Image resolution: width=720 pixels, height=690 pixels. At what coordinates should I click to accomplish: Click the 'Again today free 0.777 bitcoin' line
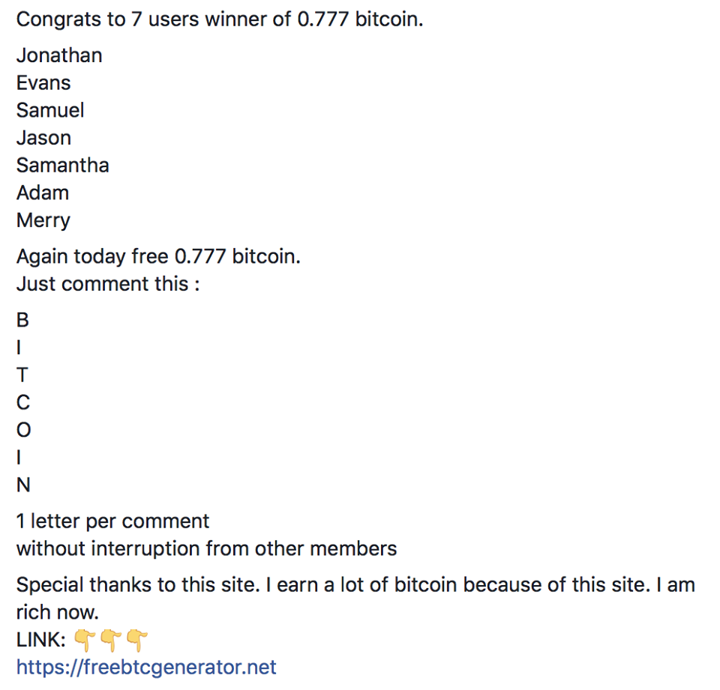tap(158, 256)
